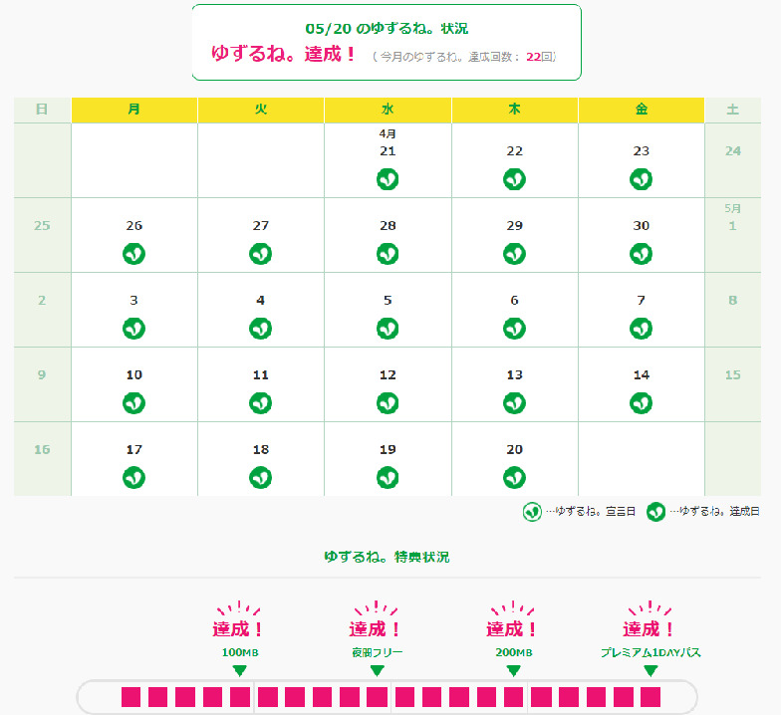Click the 月 weekday column header
The width and height of the screenshot is (781, 715).
pos(134,110)
